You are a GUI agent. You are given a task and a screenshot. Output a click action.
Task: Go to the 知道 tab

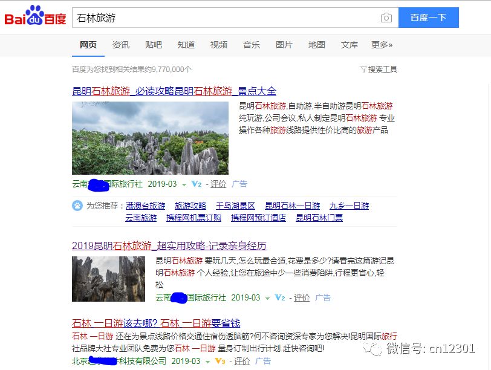pos(186,45)
